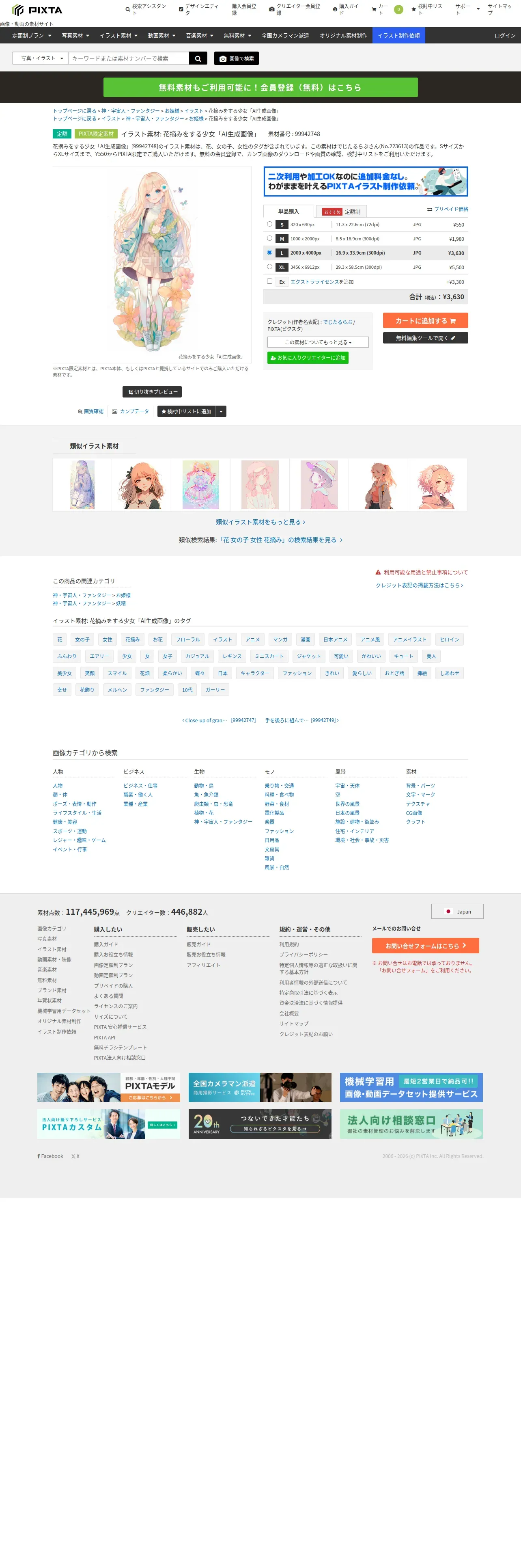
Task: Click the person icon on お気に入りクリエイターに追加
Action: tap(273, 358)
